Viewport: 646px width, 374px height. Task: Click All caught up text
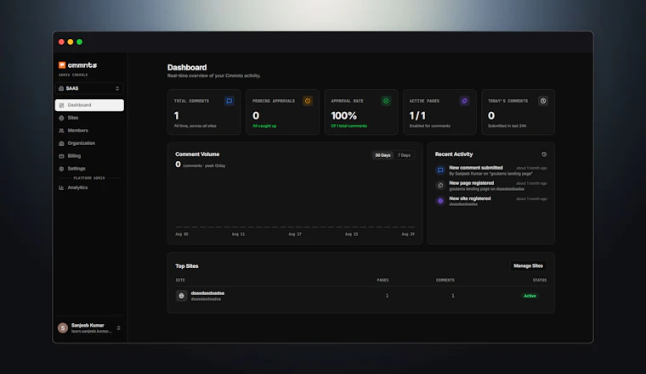point(264,126)
